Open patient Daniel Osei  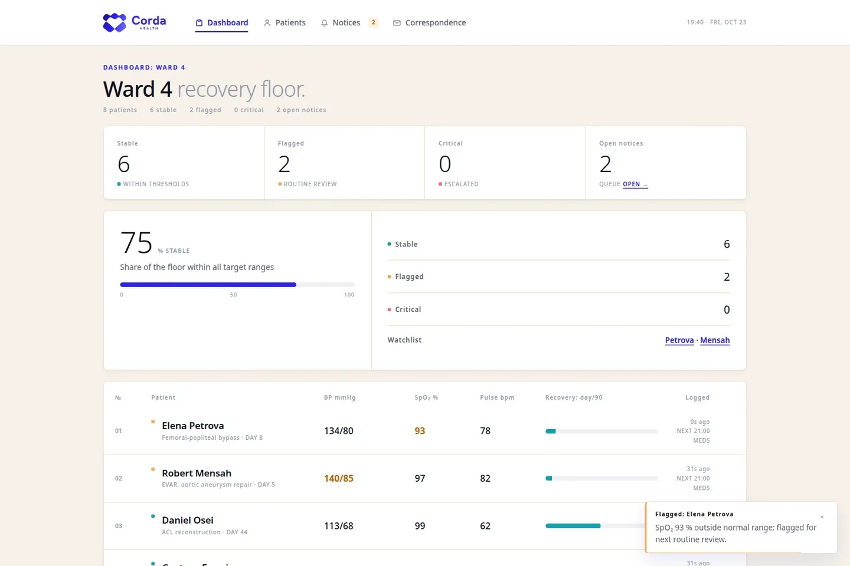(188, 520)
